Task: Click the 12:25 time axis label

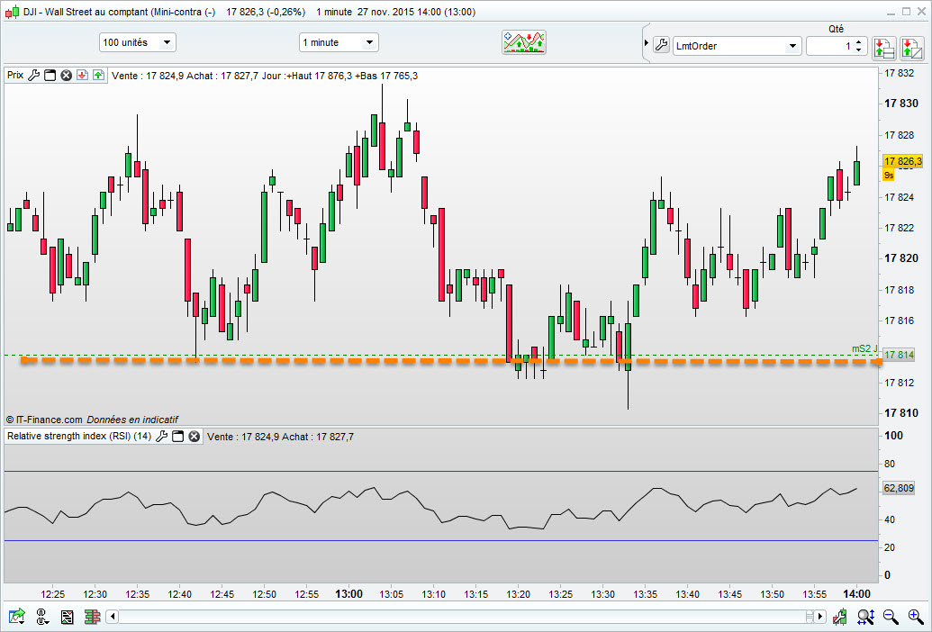Action: 53,594
